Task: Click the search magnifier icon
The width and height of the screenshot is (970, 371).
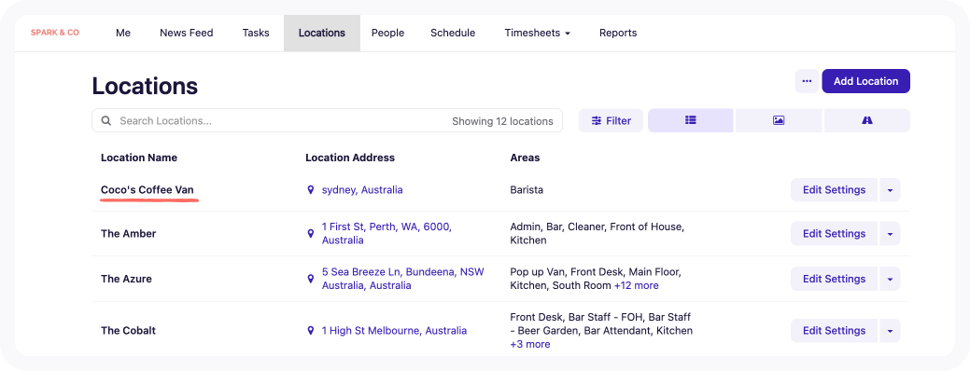Action: point(106,121)
